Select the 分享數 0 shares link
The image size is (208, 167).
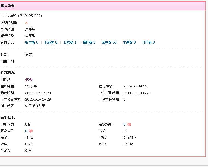[148, 42]
